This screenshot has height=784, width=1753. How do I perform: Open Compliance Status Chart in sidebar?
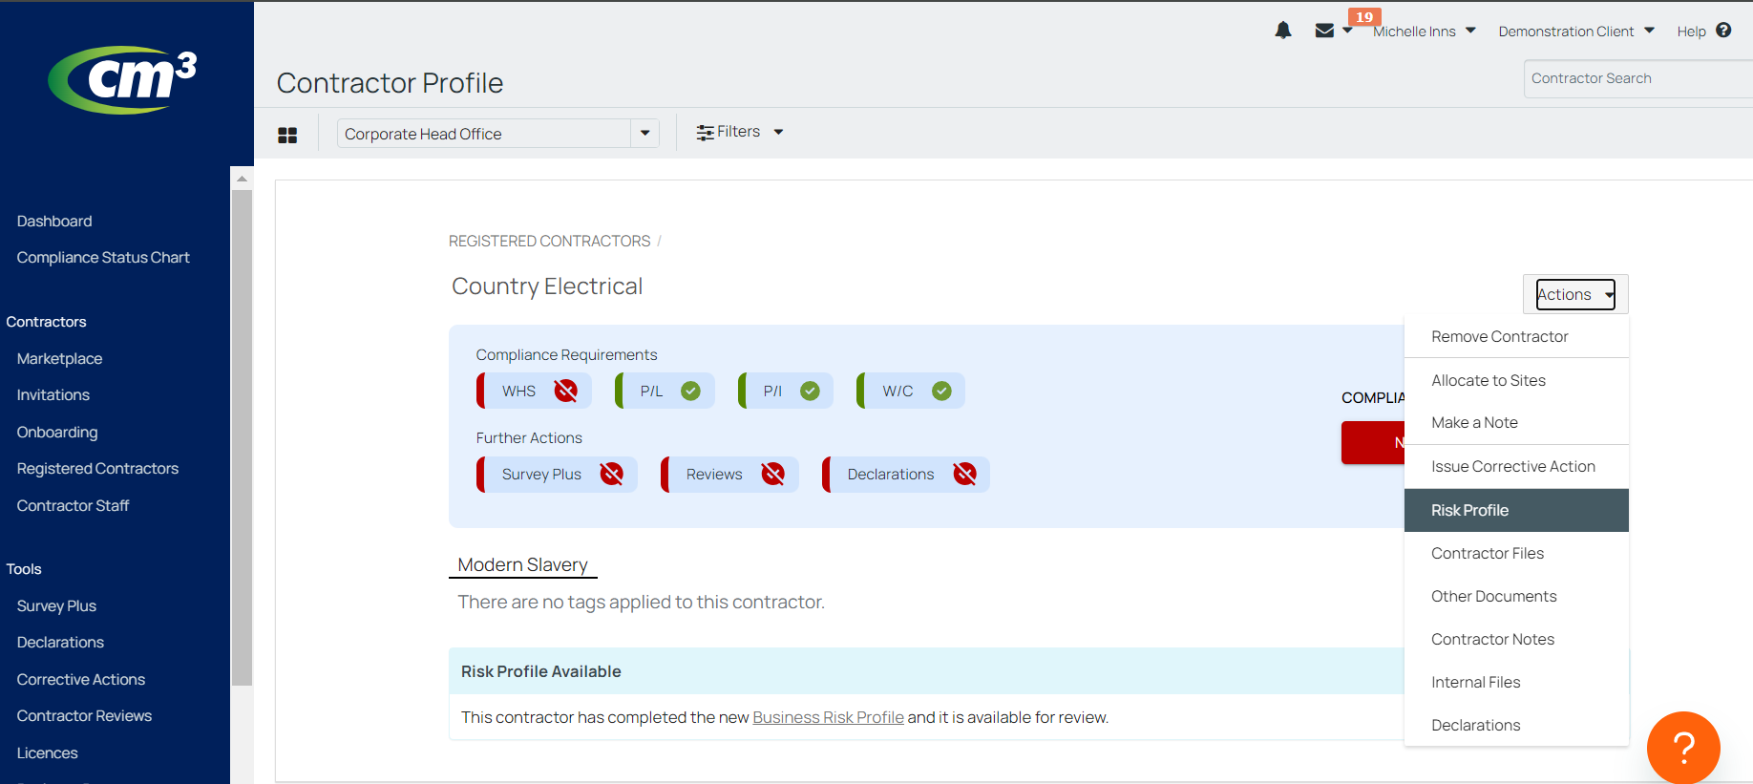103,257
